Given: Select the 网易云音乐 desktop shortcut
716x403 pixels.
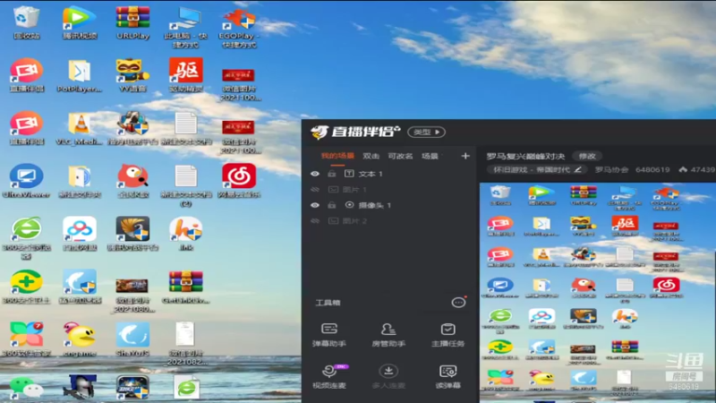Looking at the screenshot, I should (x=239, y=182).
